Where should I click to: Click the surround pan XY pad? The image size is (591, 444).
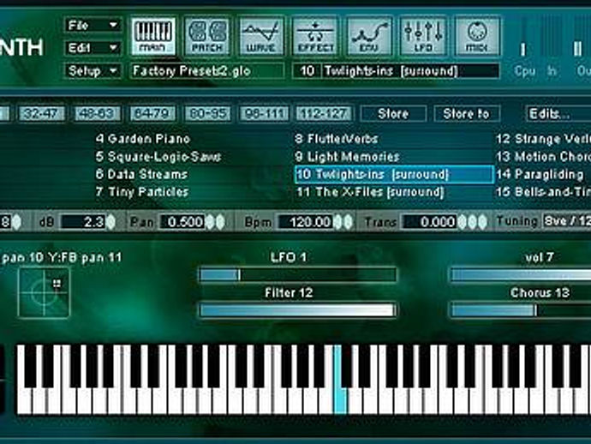(44, 293)
